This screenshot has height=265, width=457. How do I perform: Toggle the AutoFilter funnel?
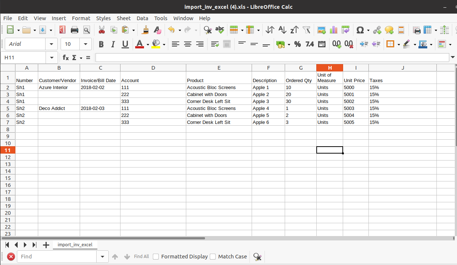click(x=306, y=30)
